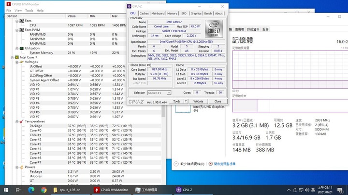This screenshot has height=195, width=348.
Task: Click the Temperatures thermometer icon
Action: [22, 121]
